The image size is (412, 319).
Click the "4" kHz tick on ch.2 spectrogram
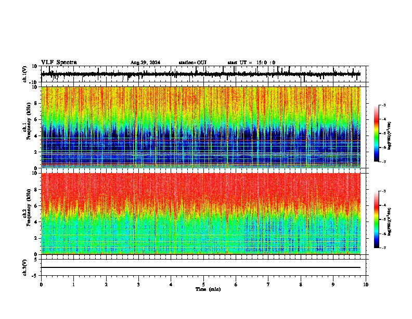click(36, 222)
